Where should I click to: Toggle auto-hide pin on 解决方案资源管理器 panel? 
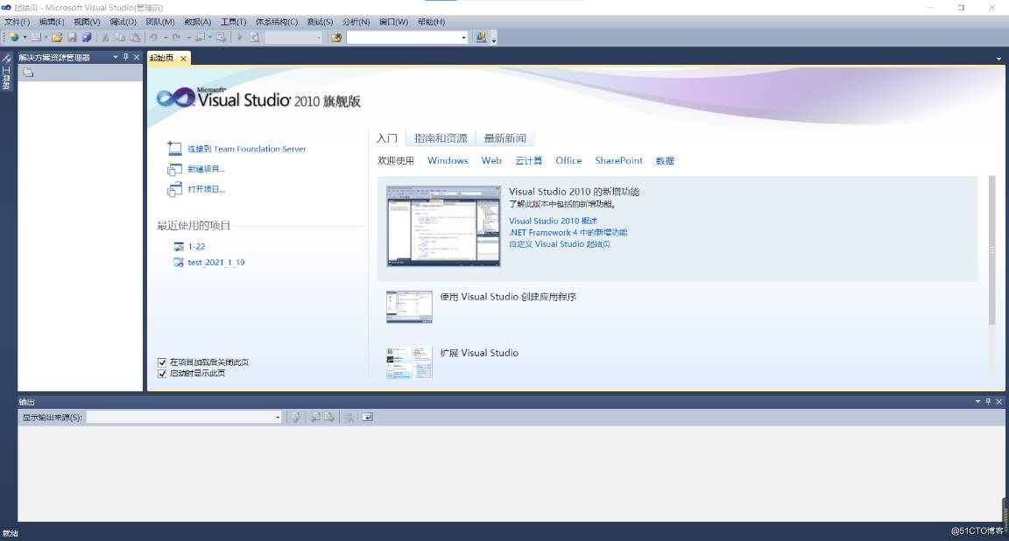[125, 56]
